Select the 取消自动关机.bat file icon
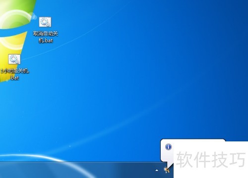Screen dimensions: 248x178 (45, 22)
